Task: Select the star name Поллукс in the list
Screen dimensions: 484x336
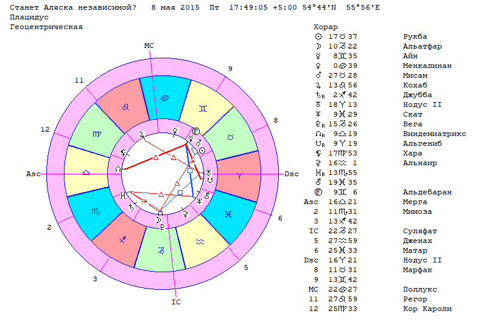Action: pyautogui.click(x=419, y=290)
